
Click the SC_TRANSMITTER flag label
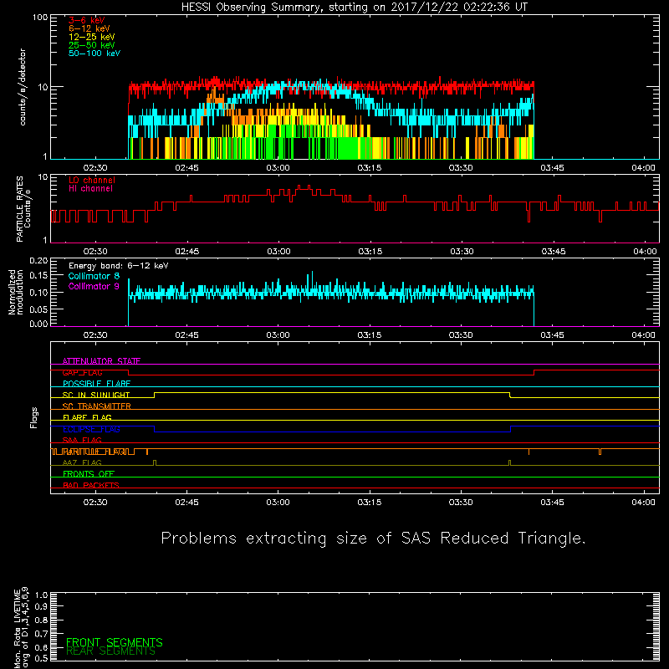97,406
